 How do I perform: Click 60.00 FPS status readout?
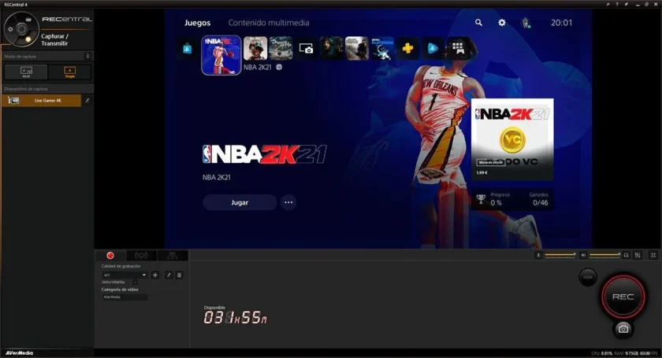(x=649, y=353)
